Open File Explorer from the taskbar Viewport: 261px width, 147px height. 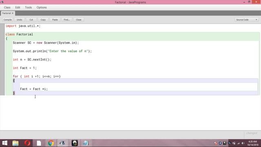pos(15,143)
